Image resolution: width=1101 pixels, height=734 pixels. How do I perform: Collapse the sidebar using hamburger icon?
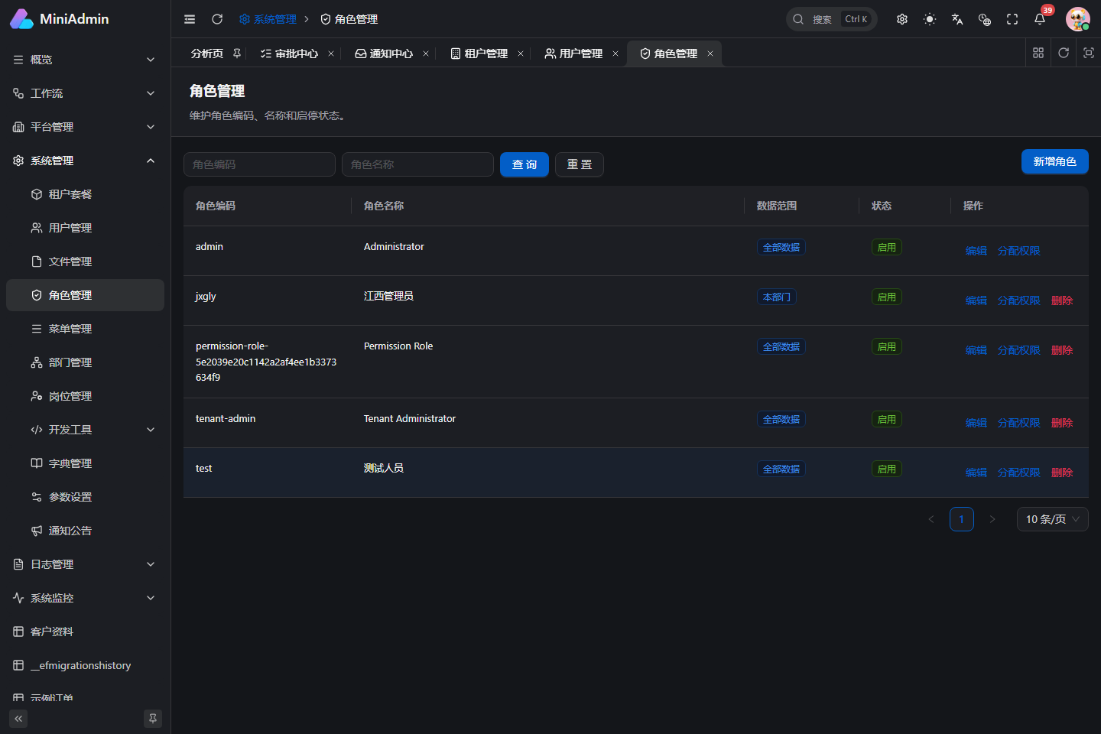click(x=190, y=19)
